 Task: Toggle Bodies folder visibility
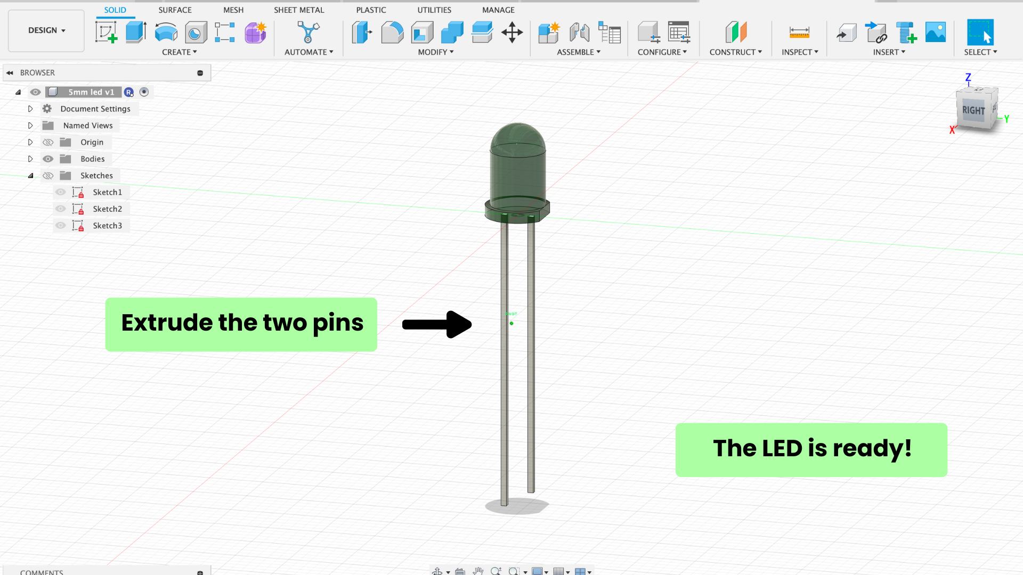(x=48, y=159)
